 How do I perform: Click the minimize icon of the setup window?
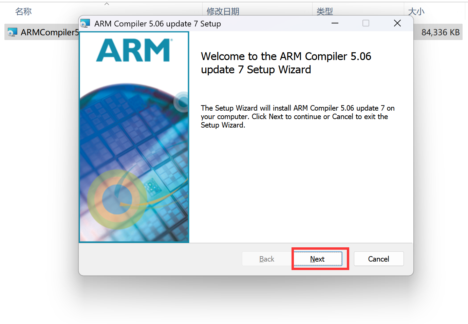pyautogui.click(x=335, y=23)
